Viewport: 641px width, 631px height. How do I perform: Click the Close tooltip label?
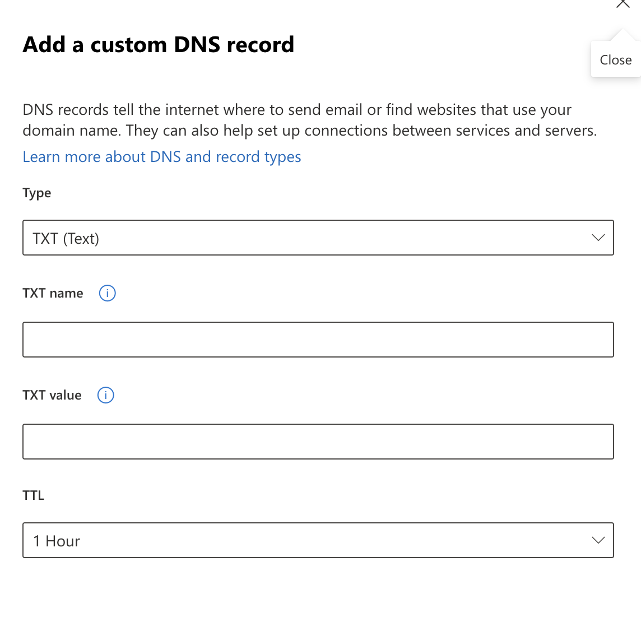coord(615,60)
